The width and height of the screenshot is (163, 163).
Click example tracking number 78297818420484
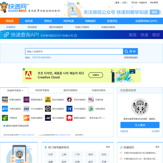pyautogui.click(x=41, y=58)
